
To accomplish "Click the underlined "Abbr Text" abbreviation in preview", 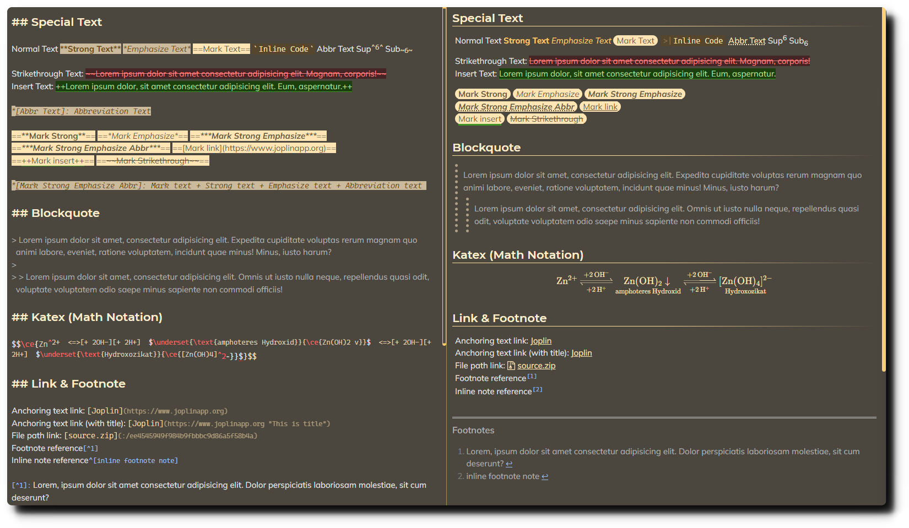I will coord(746,41).
